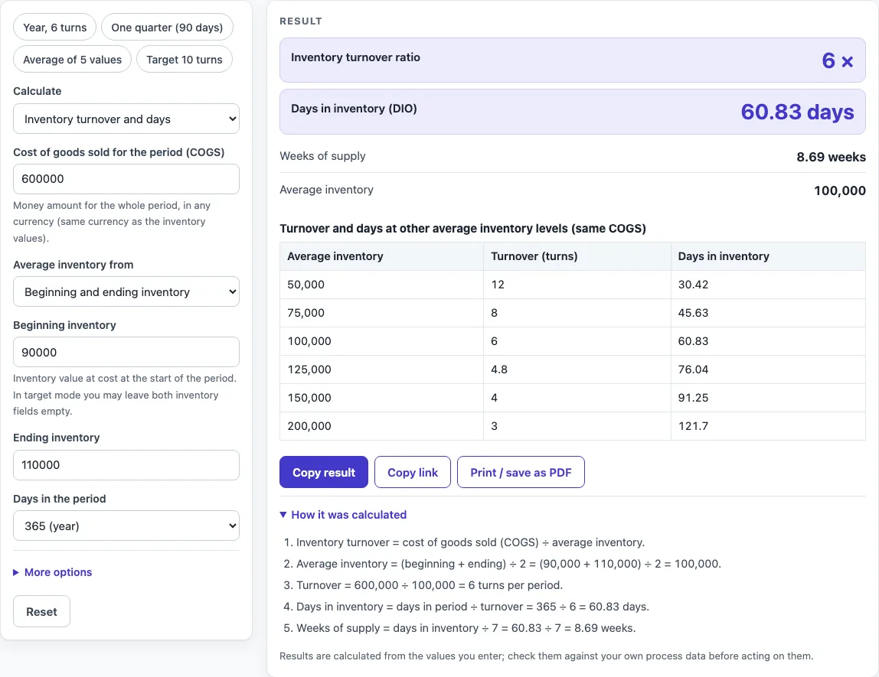The width and height of the screenshot is (879, 677).
Task: Click the Inventory turnover ratio result card
Action: (573, 60)
